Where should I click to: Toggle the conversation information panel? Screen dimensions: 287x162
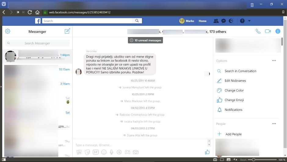click(278, 31)
